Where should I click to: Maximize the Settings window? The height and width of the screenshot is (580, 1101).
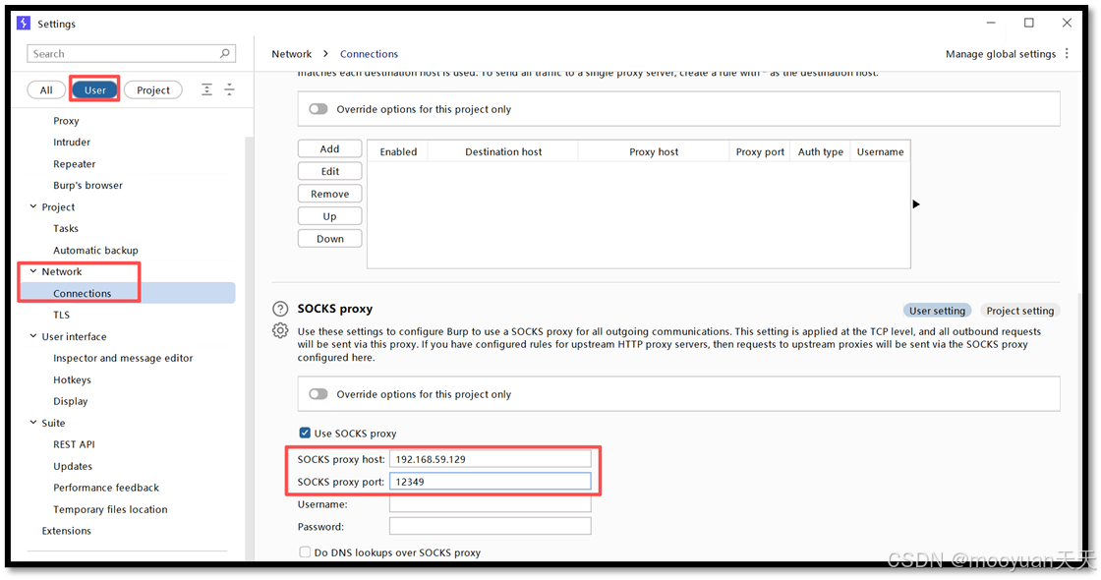click(1028, 24)
